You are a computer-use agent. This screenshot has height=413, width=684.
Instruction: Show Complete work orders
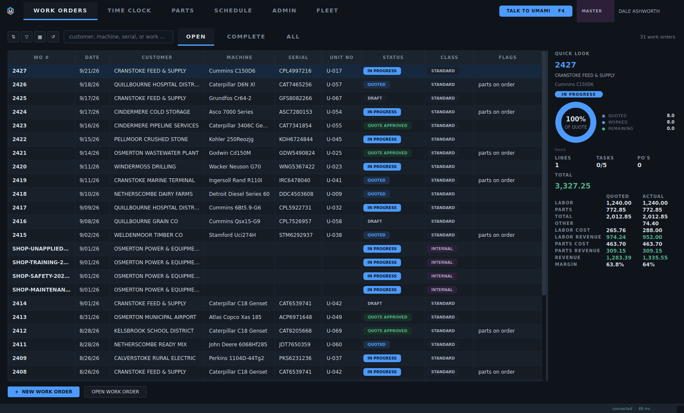coord(246,37)
